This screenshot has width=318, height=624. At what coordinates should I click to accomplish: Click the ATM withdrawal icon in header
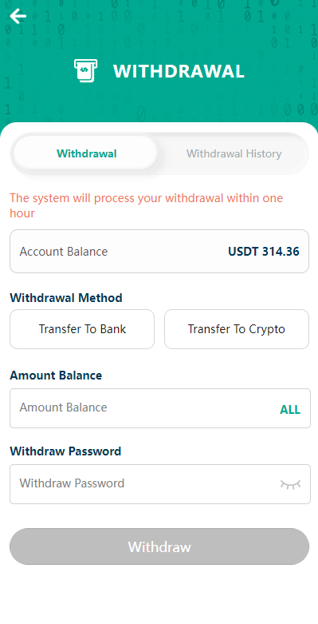pos(85,71)
